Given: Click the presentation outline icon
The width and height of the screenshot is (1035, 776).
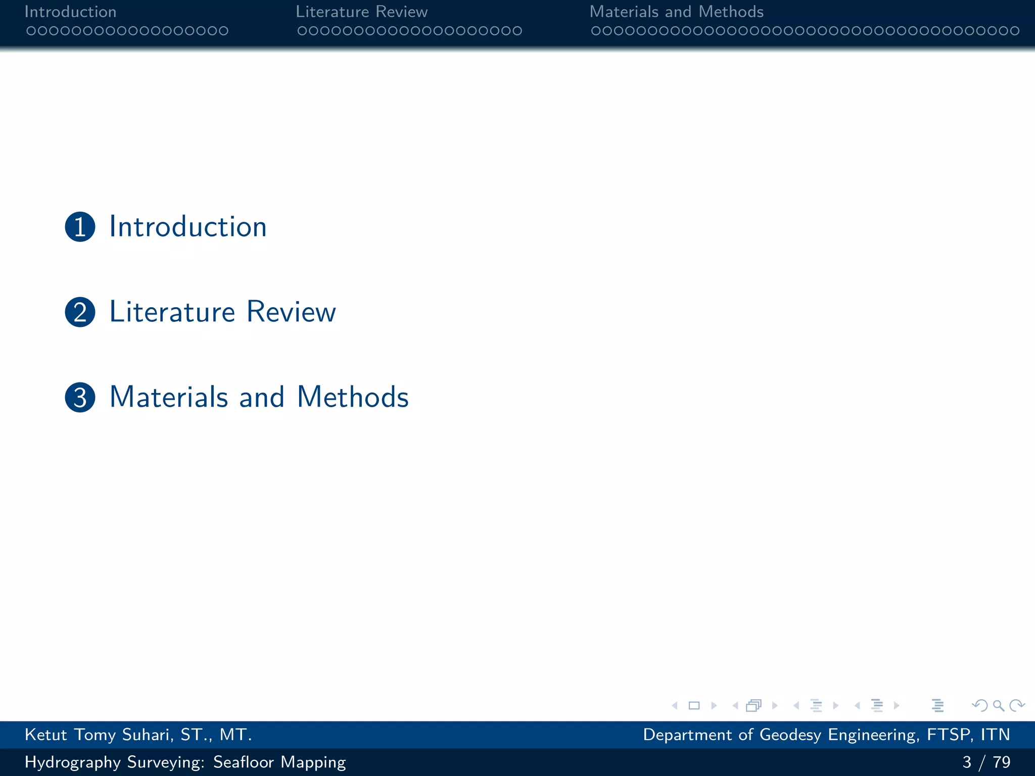Looking at the screenshot, I should coord(938,705).
